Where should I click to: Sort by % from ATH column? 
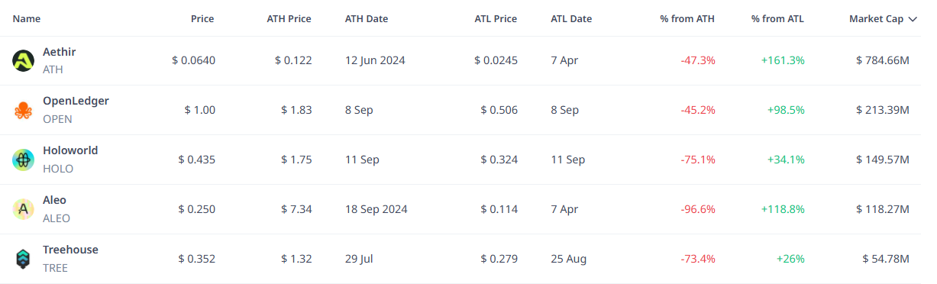[x=688, y=19]
